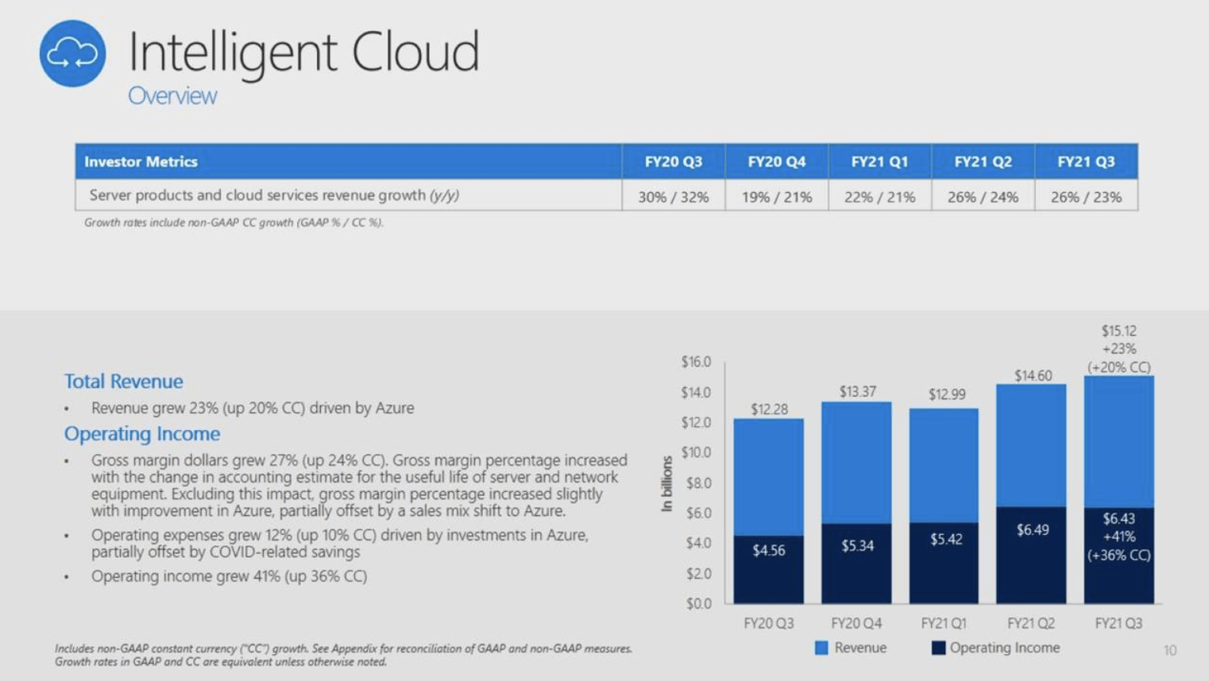
Task: Click the Total Revenue heading
Action: [123, 381]
